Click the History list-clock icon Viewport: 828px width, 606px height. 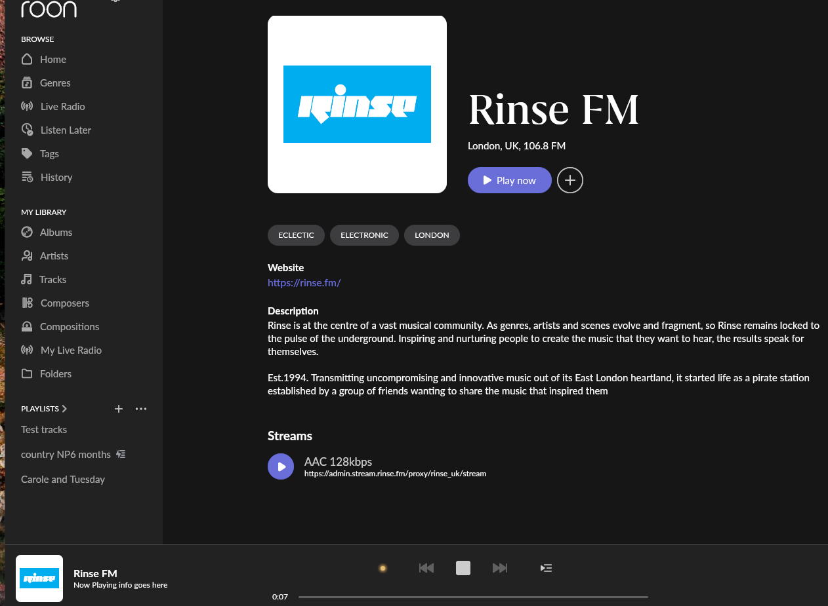point(27,177)
